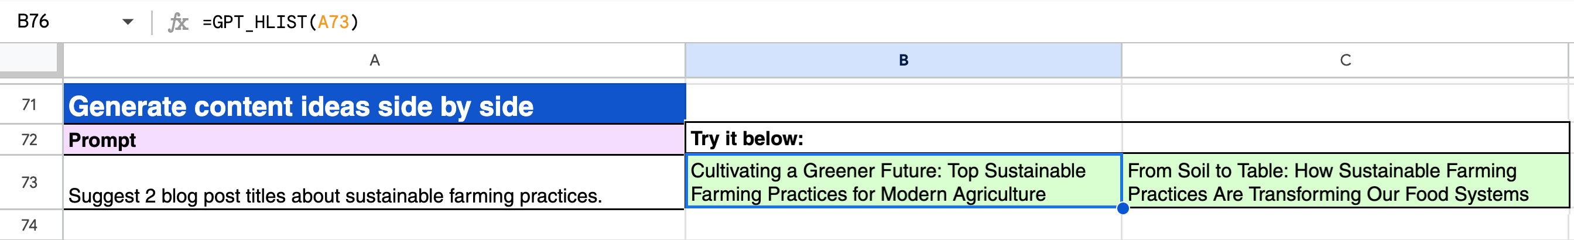The width and height of the screenshot is (1574, 240).
Task: Click the select-all corner box
Action: point(30,60)
